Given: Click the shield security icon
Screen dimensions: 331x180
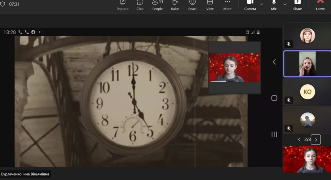Looking at the screenshot, I should pyautogui.click(x=3, y=4).
